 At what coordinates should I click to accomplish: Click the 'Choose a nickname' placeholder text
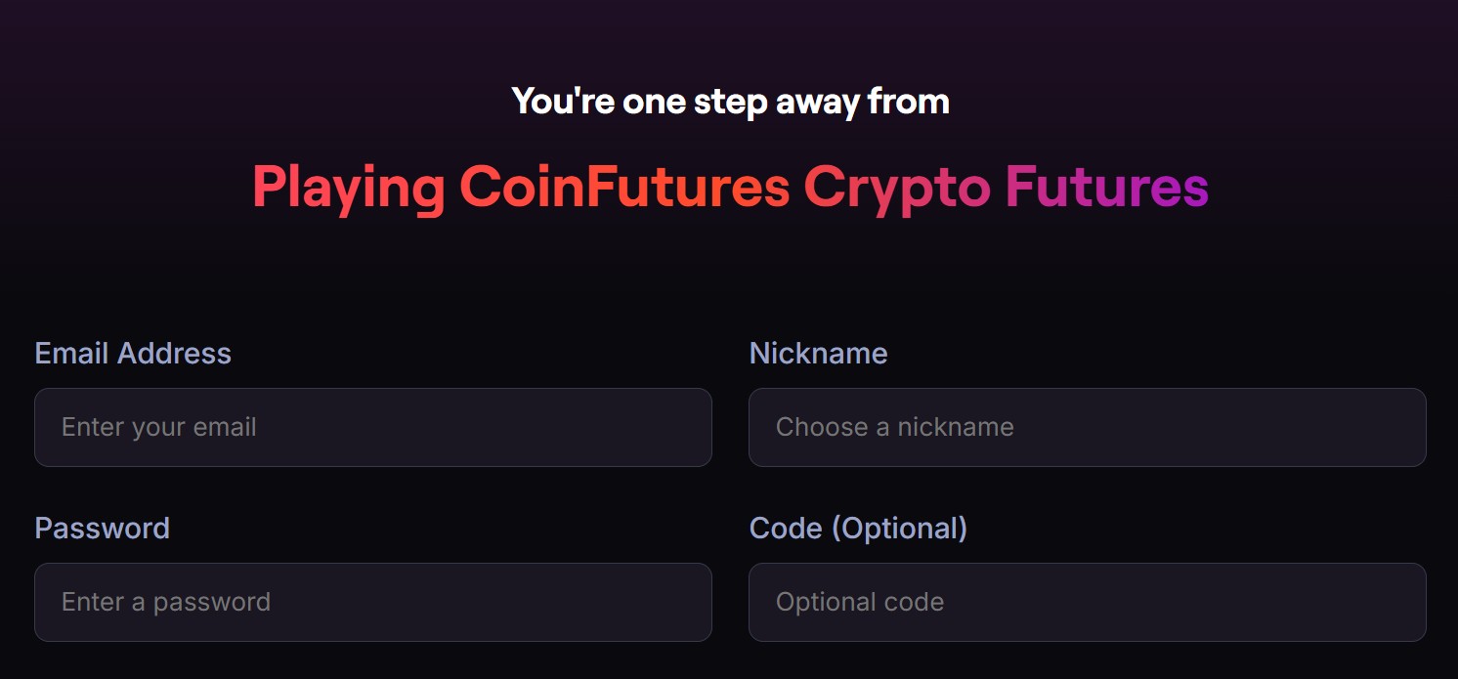pyautogui.click(x=894, y=427)
